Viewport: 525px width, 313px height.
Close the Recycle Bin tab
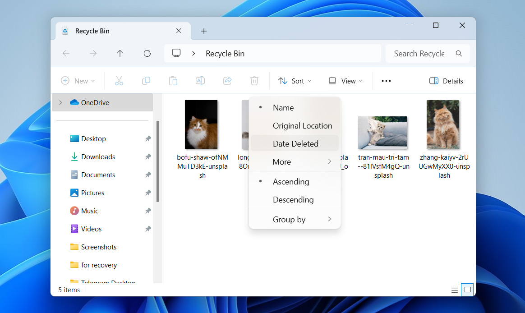179,31
